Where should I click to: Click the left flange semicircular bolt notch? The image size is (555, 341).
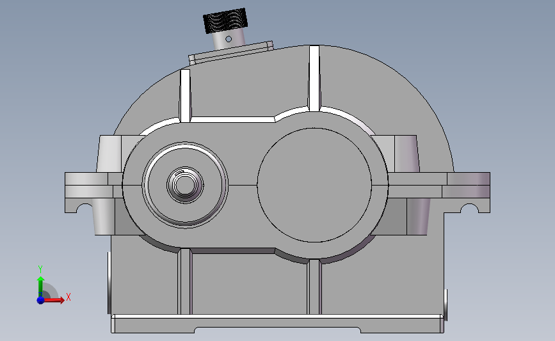click(x=85, y=209)
